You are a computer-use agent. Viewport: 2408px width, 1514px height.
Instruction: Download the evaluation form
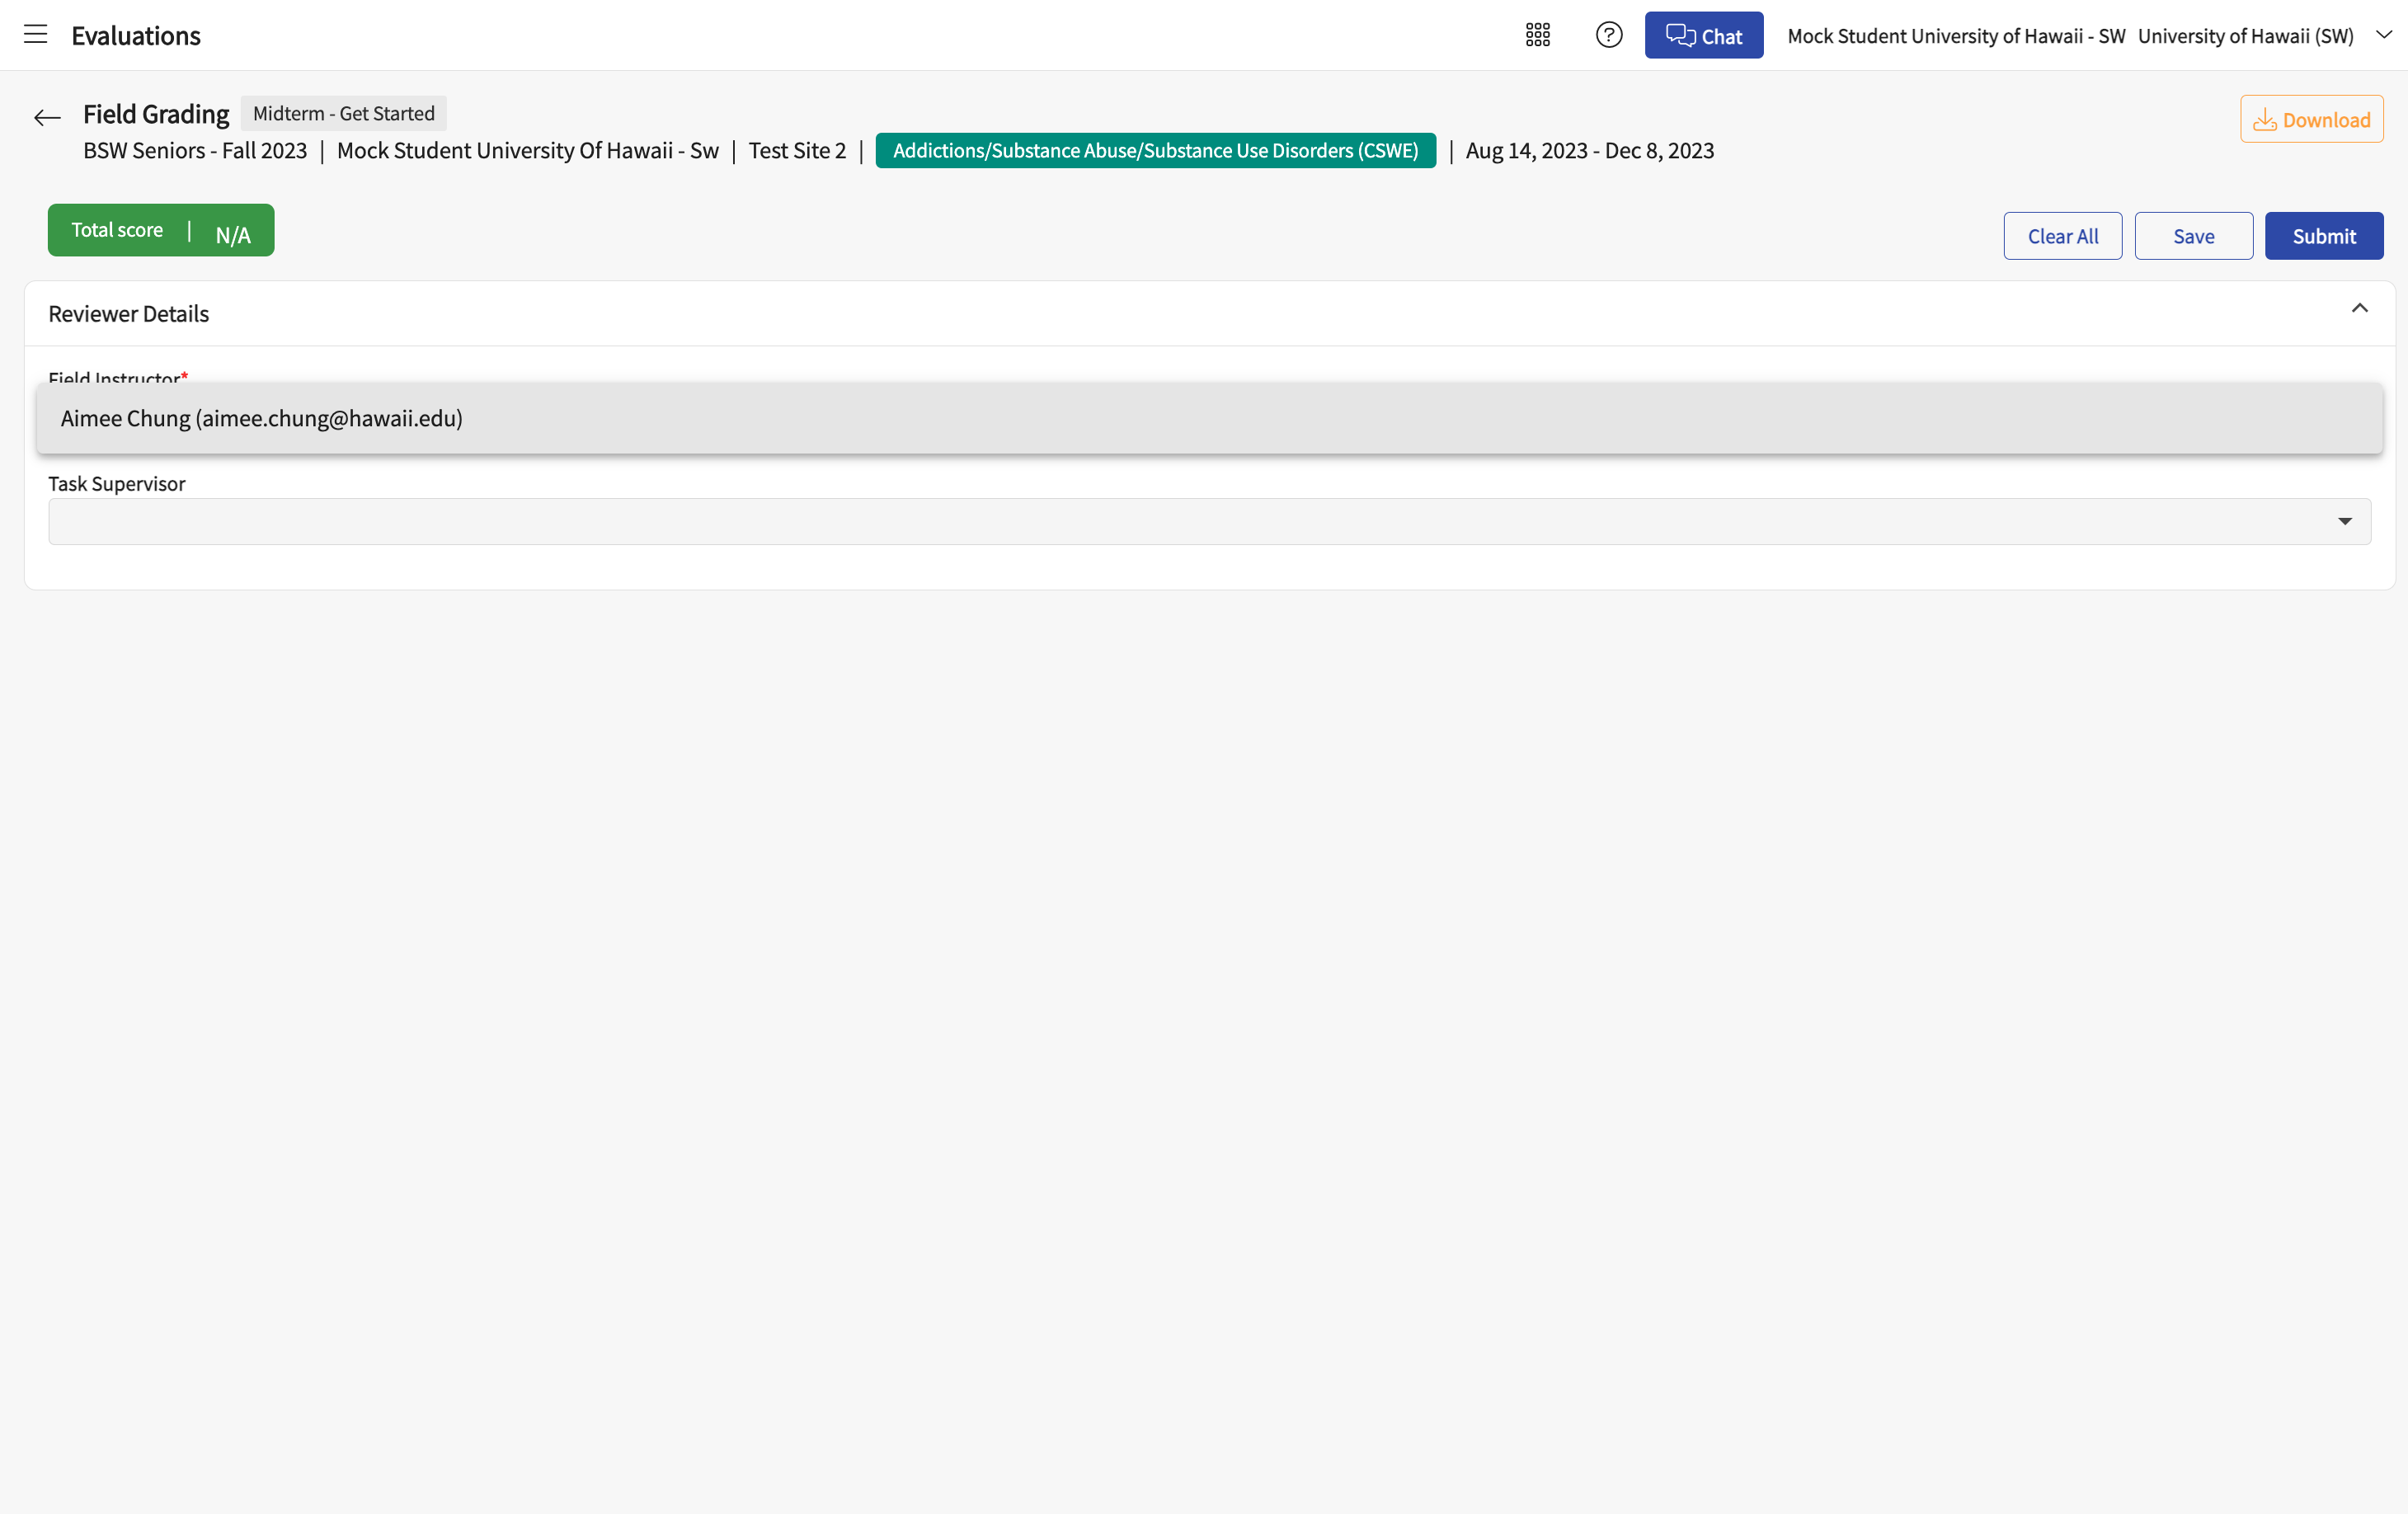click(2312, 119)
